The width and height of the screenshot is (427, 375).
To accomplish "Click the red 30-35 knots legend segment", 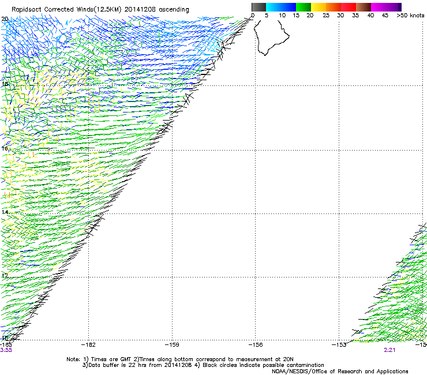I will point(349,7).
